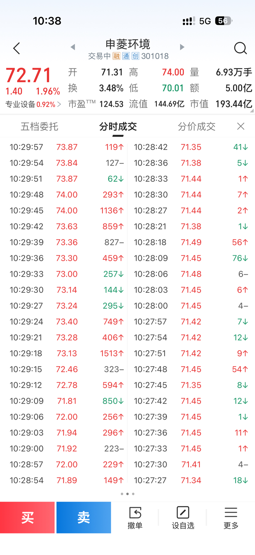Image resolution: width=255 pixels, height=555 pixels.
Task: Tap the 通 connect badge
Action: (126, 56)
